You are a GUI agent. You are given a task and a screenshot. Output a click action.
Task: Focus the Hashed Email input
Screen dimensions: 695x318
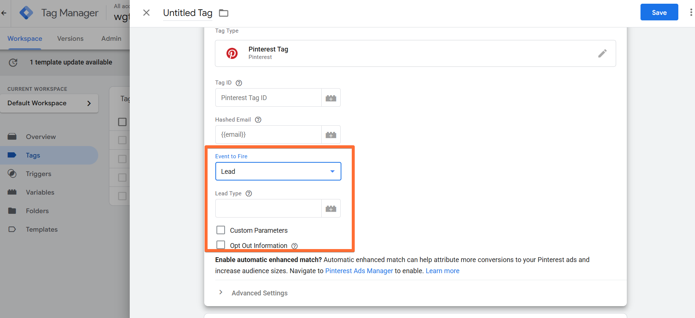click(x=268, y=135)
